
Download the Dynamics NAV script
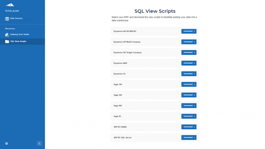tap(189, 63)
